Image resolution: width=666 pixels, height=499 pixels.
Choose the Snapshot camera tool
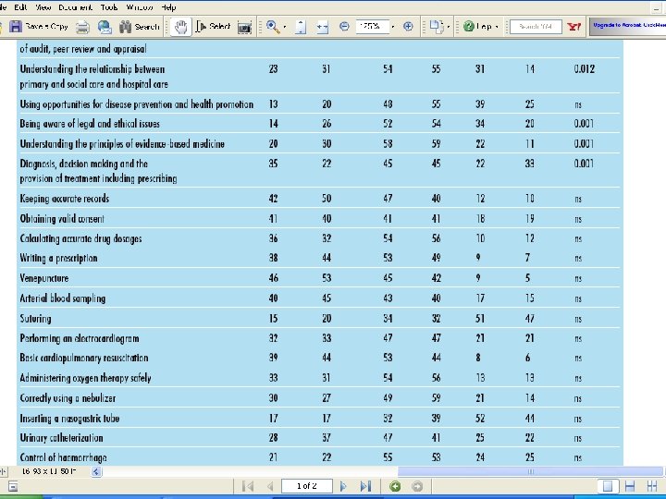click(244, 27)
